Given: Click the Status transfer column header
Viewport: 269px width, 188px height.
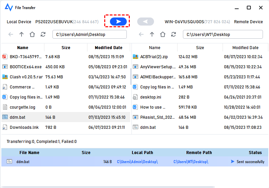Looking at the screenshot, I should 255,152.
